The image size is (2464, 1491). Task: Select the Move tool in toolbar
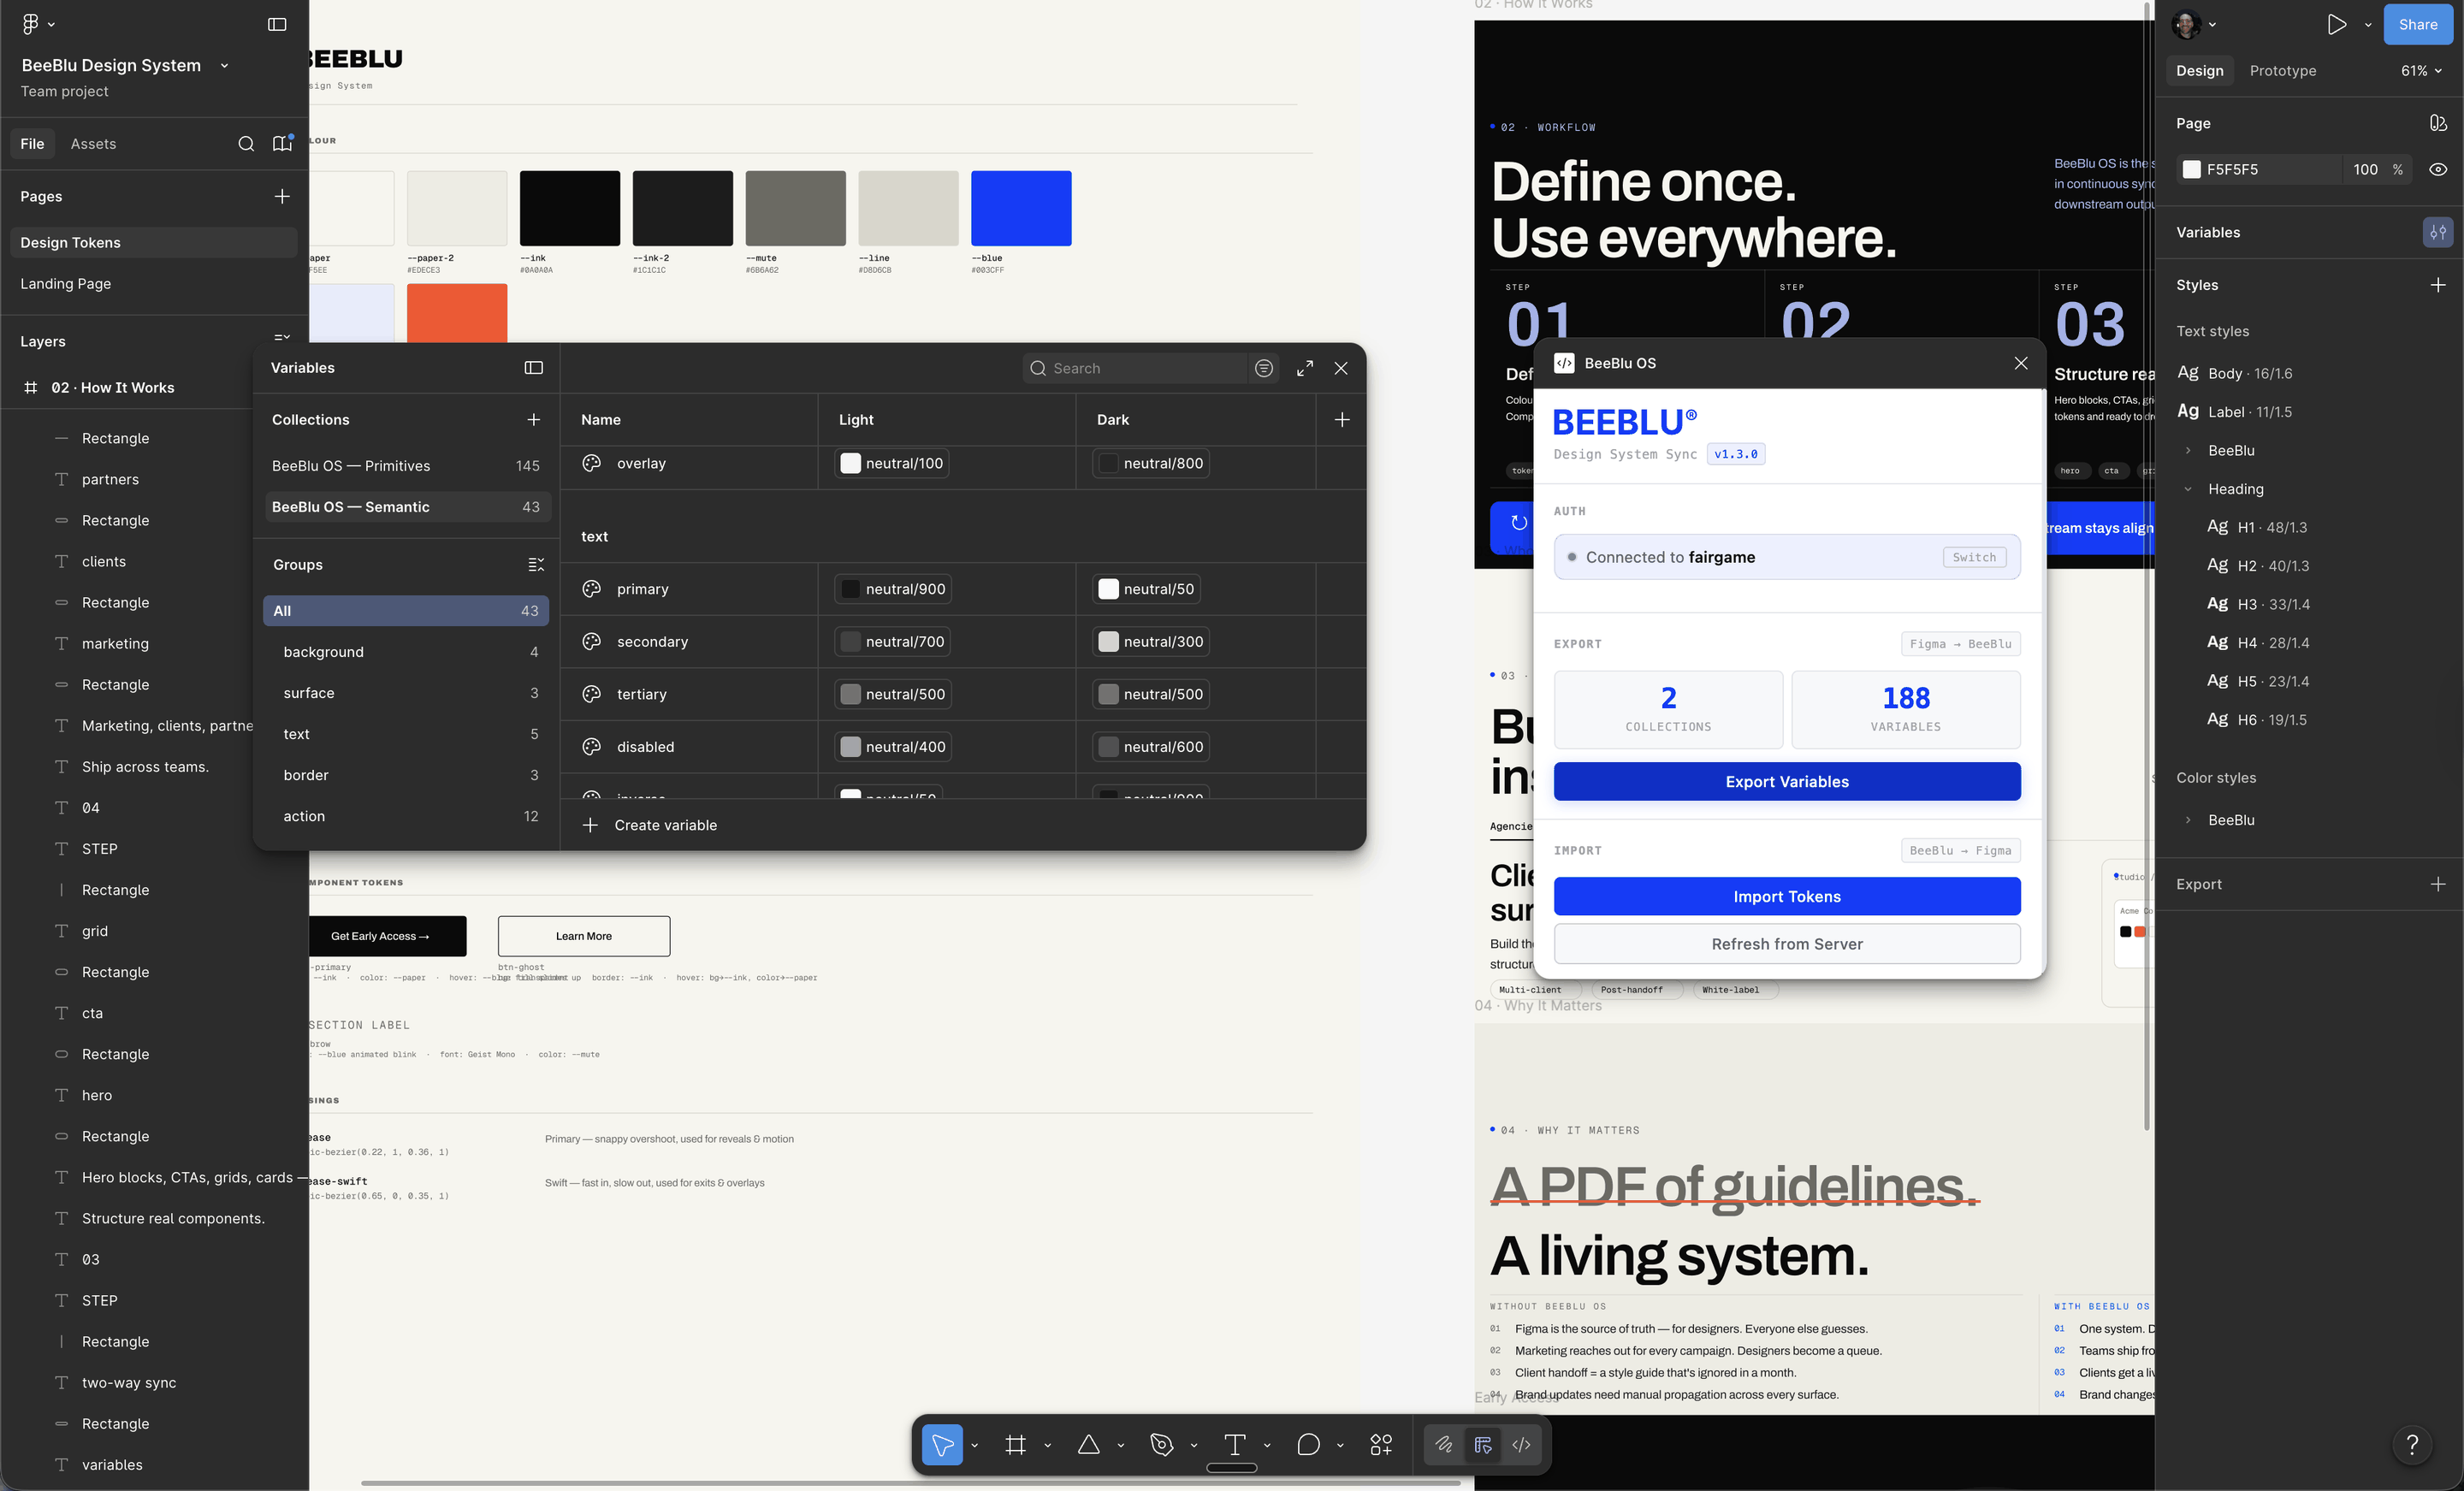click(x=942, y=1444)
